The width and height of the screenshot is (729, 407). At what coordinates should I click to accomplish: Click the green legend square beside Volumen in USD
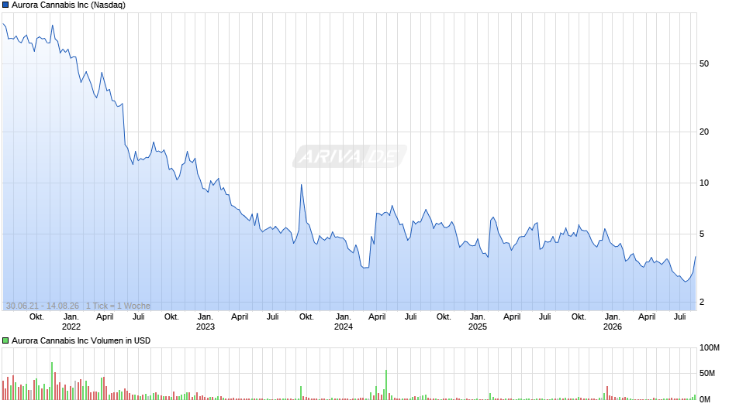5,340
